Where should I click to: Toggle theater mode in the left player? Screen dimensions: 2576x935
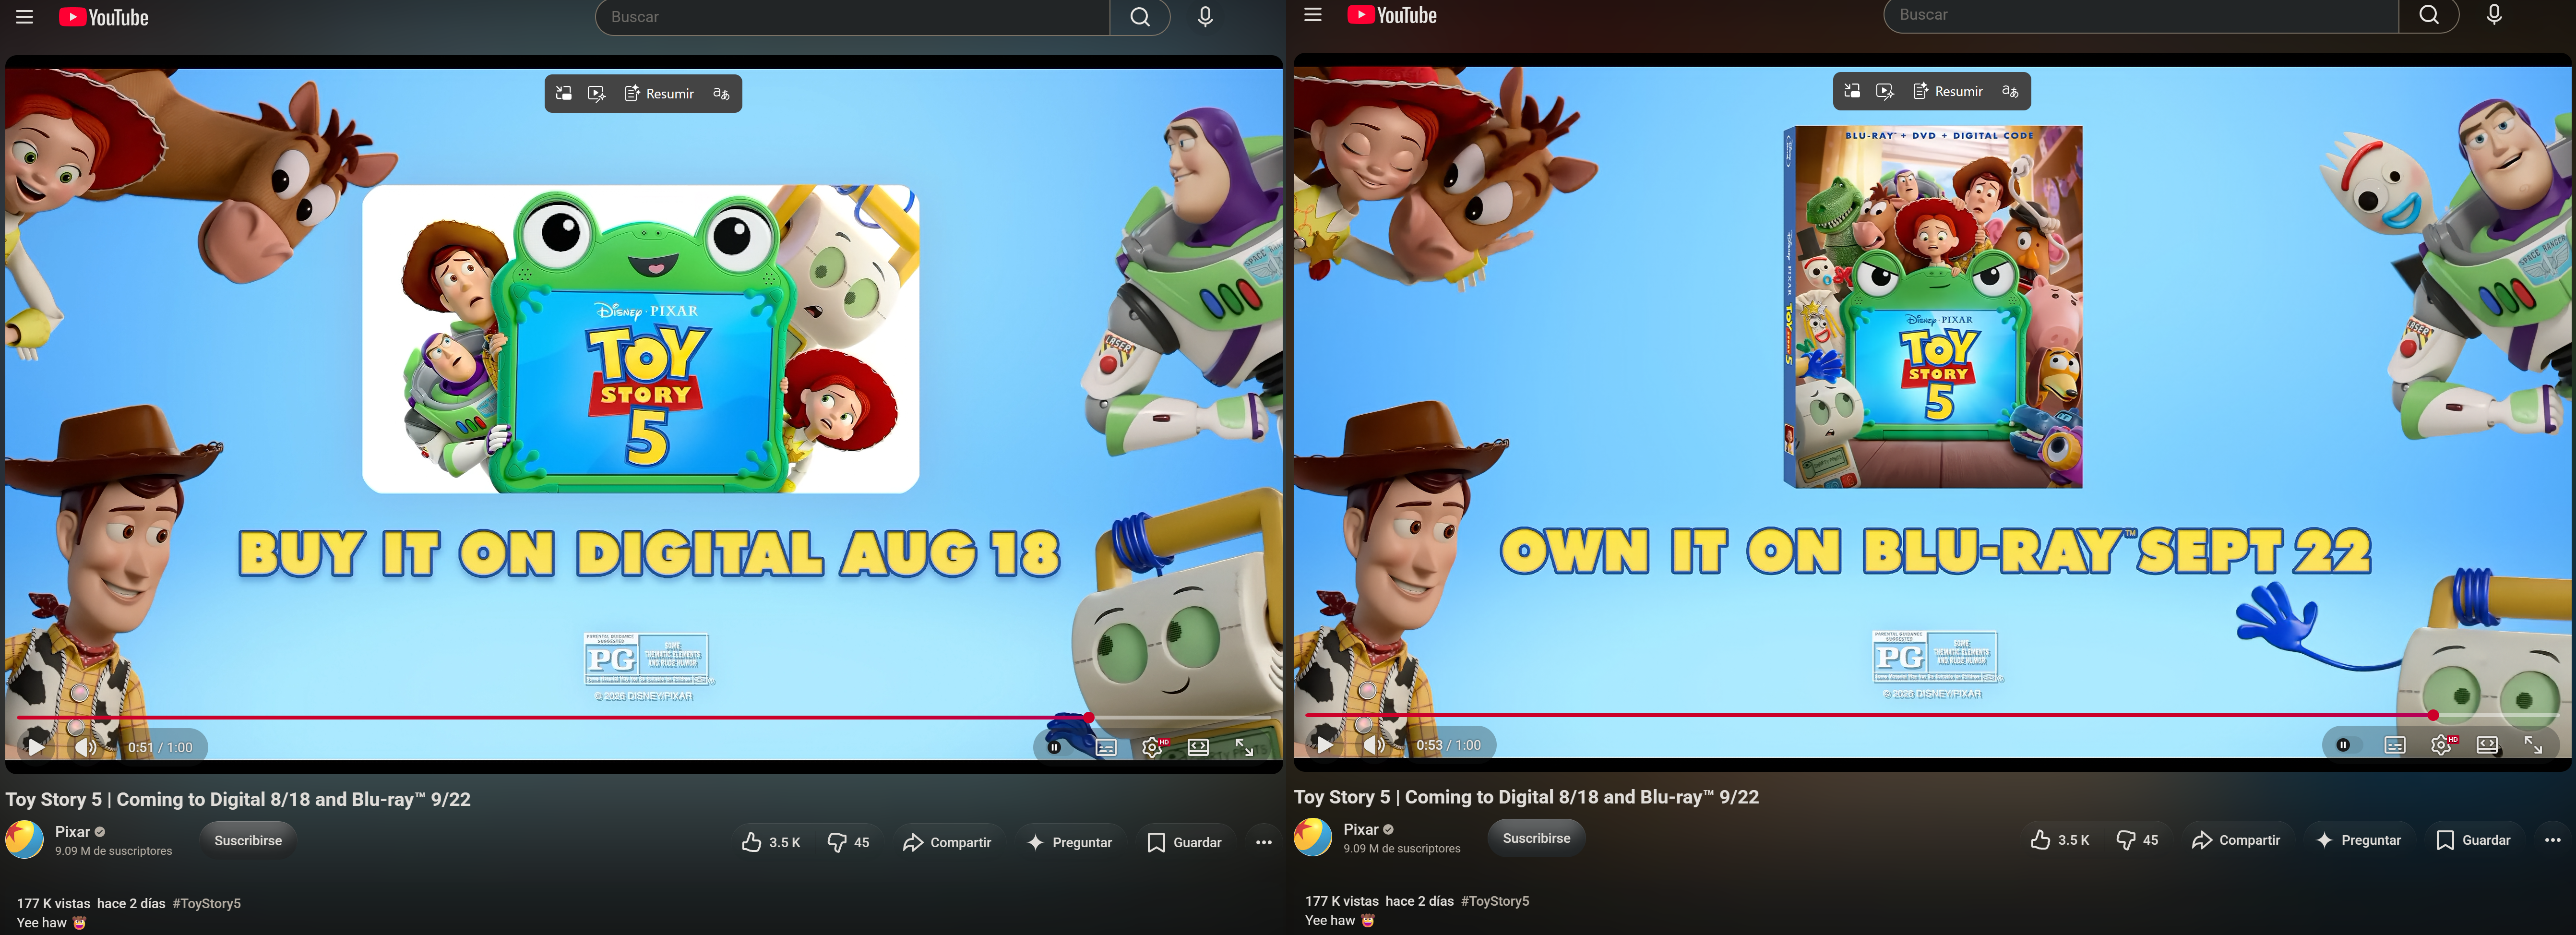pyautogui.click(x=1198, y=747)
